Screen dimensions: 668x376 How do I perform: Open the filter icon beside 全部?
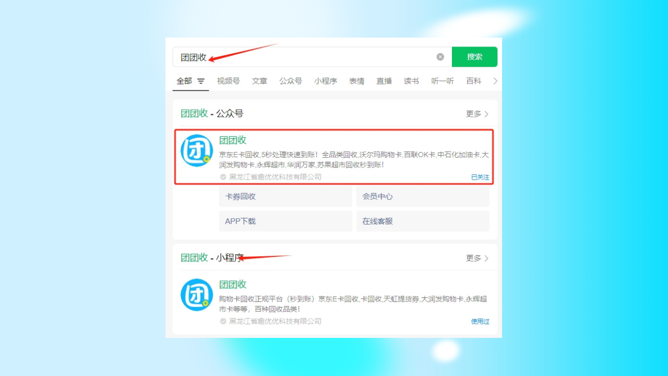tap(201, 81)
